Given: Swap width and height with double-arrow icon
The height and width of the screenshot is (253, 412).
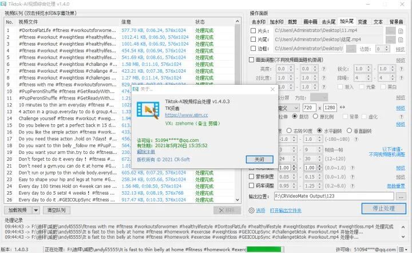Looking at the screenshot, I should (x=342, y=107).
